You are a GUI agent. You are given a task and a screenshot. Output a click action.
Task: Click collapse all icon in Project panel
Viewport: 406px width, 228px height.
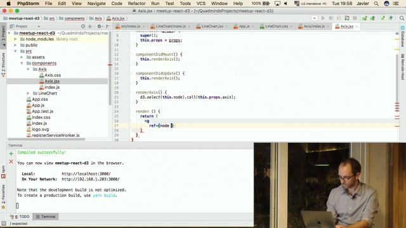point(90,27)
